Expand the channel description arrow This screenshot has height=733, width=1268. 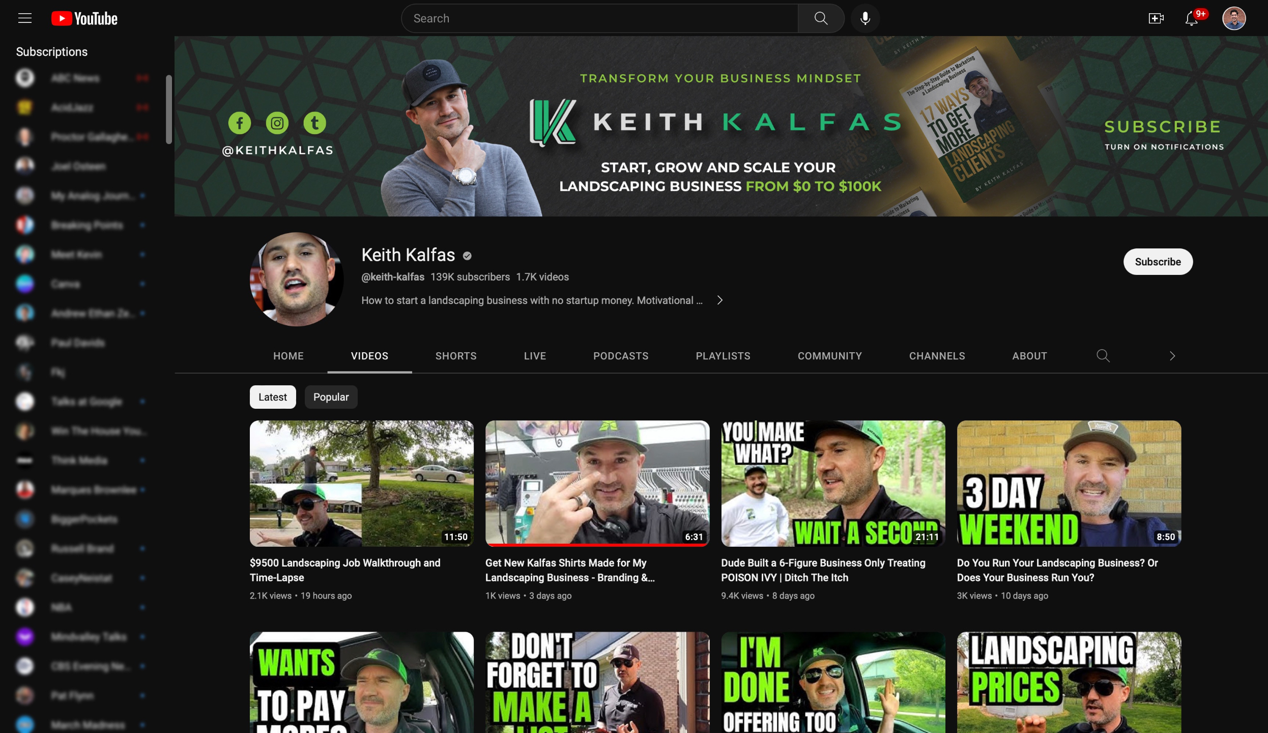[719, 300]
